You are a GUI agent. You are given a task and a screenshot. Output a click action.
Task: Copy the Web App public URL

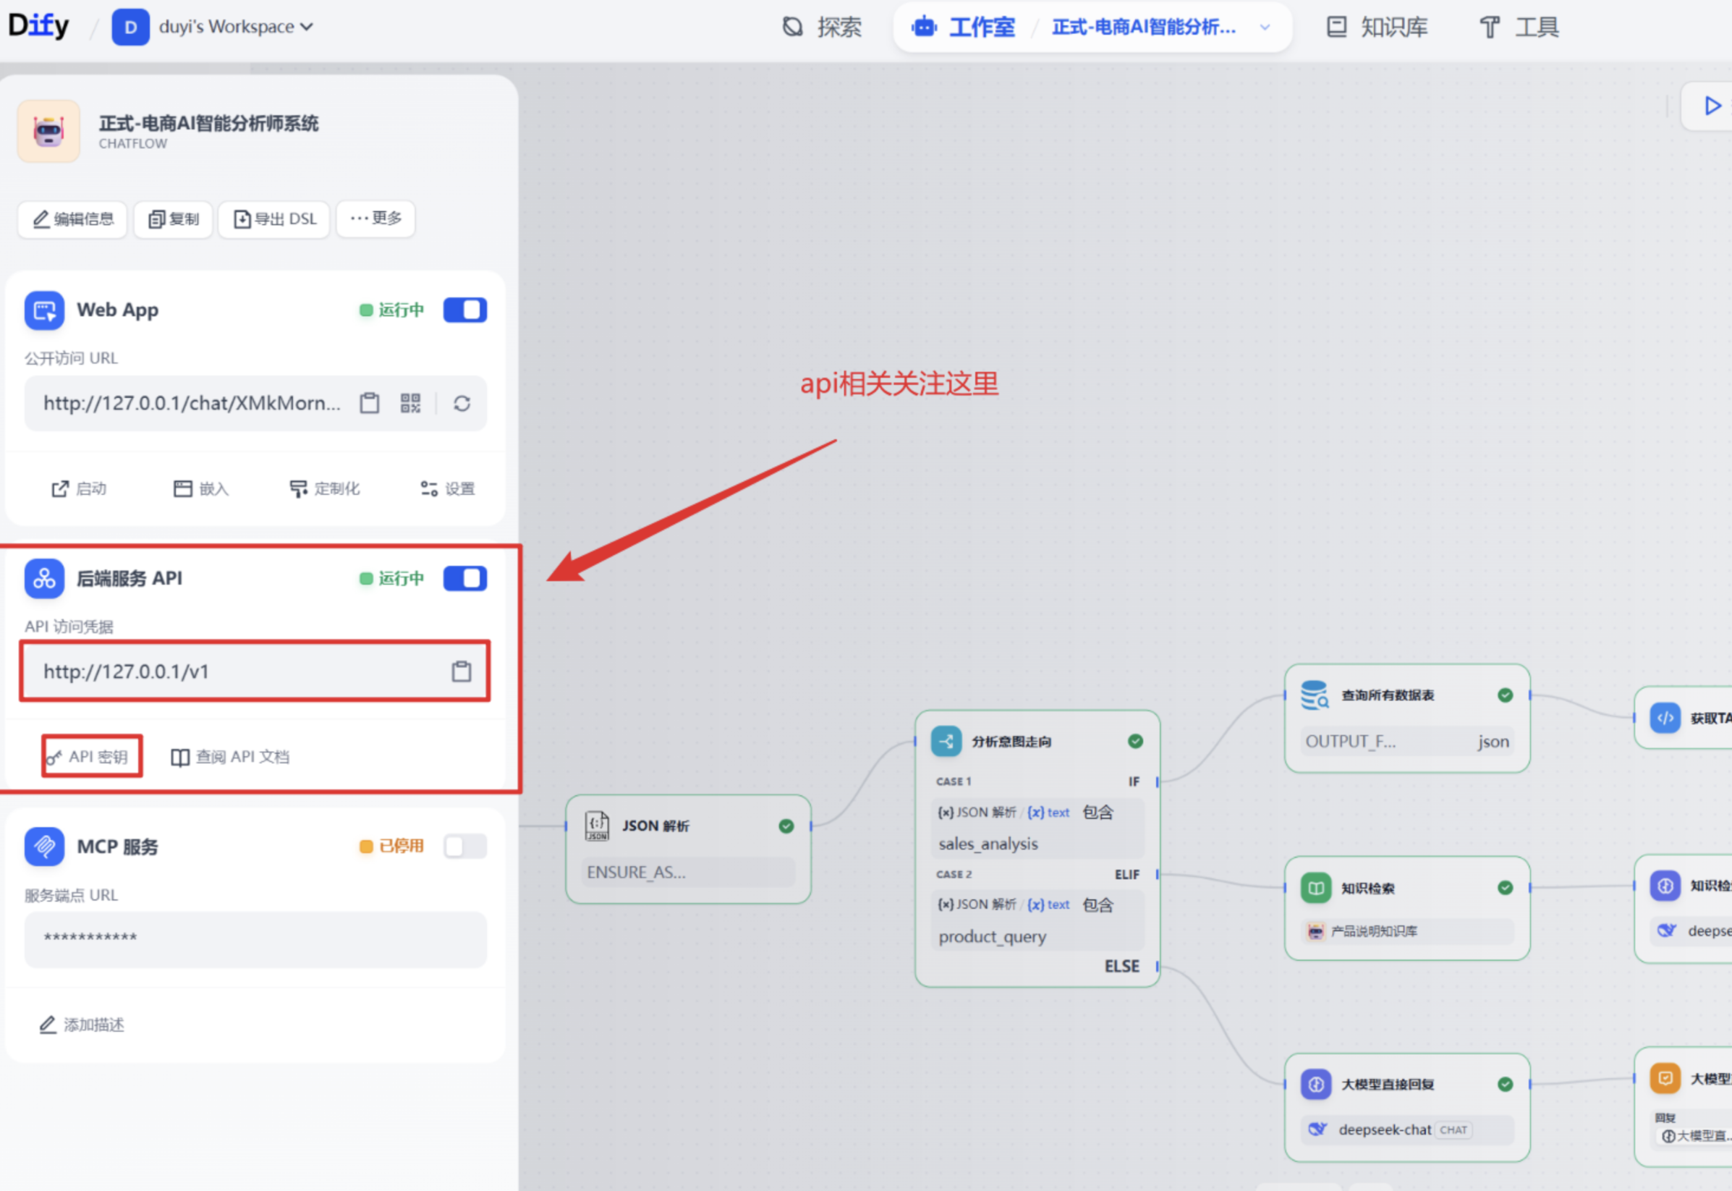pyautogui.click(x=369, y=404)
